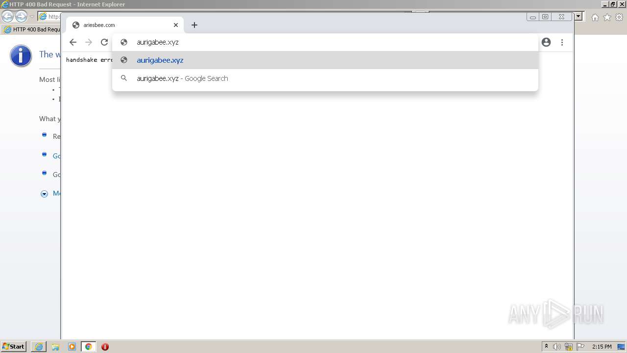This screenshot has height=353, width=627.
Task: Open a new Chrome tab
Action: (x=194, y=25)
